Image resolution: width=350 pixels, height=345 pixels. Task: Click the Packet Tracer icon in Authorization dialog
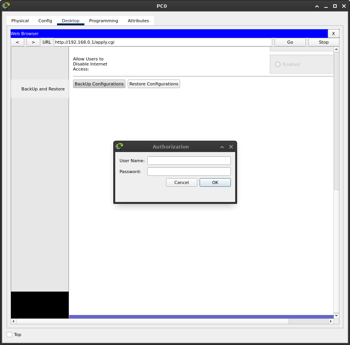(120, 147)
